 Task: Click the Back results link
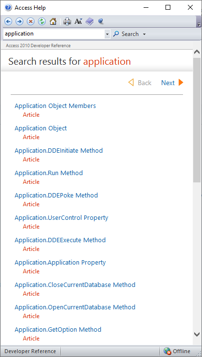point(145,83)
